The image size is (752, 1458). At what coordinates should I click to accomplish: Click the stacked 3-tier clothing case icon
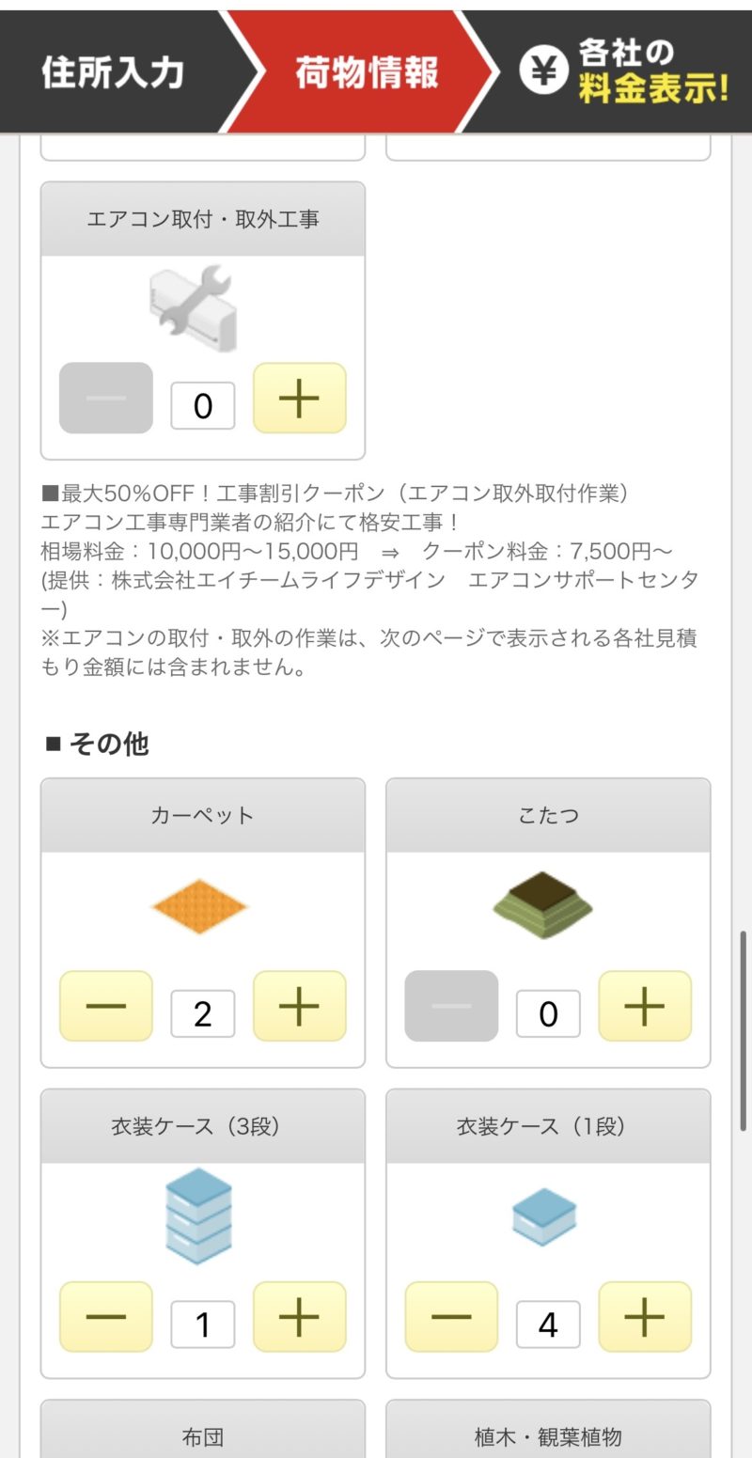coord(198,1215)
